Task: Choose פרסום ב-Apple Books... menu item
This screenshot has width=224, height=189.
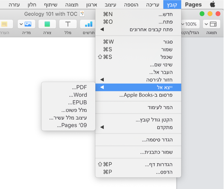Action: coord(138,95)
